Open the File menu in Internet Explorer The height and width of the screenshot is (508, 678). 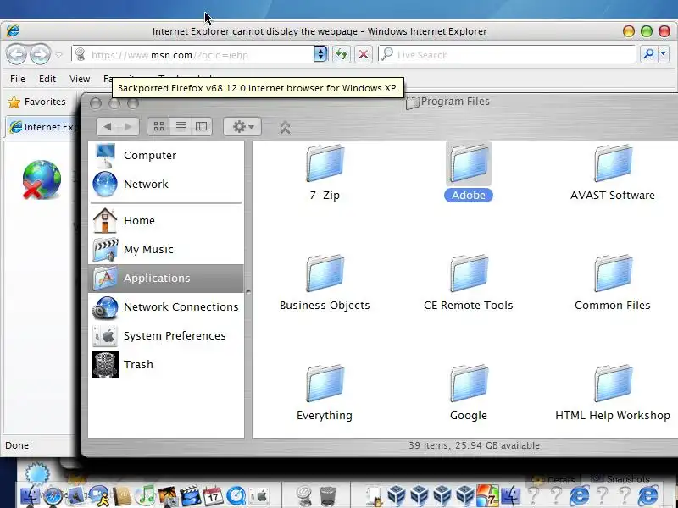pos(18,79)
